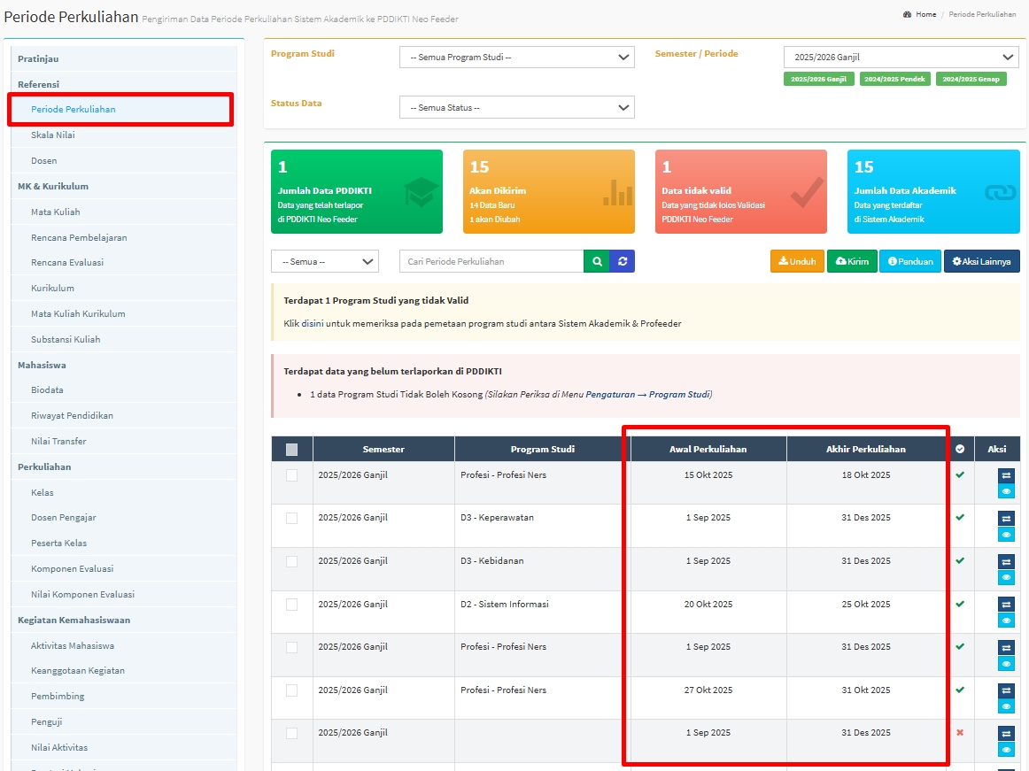1029x771 pixels.
Task: Open the Status Data dropdown
Action: [x=516, y=107]
